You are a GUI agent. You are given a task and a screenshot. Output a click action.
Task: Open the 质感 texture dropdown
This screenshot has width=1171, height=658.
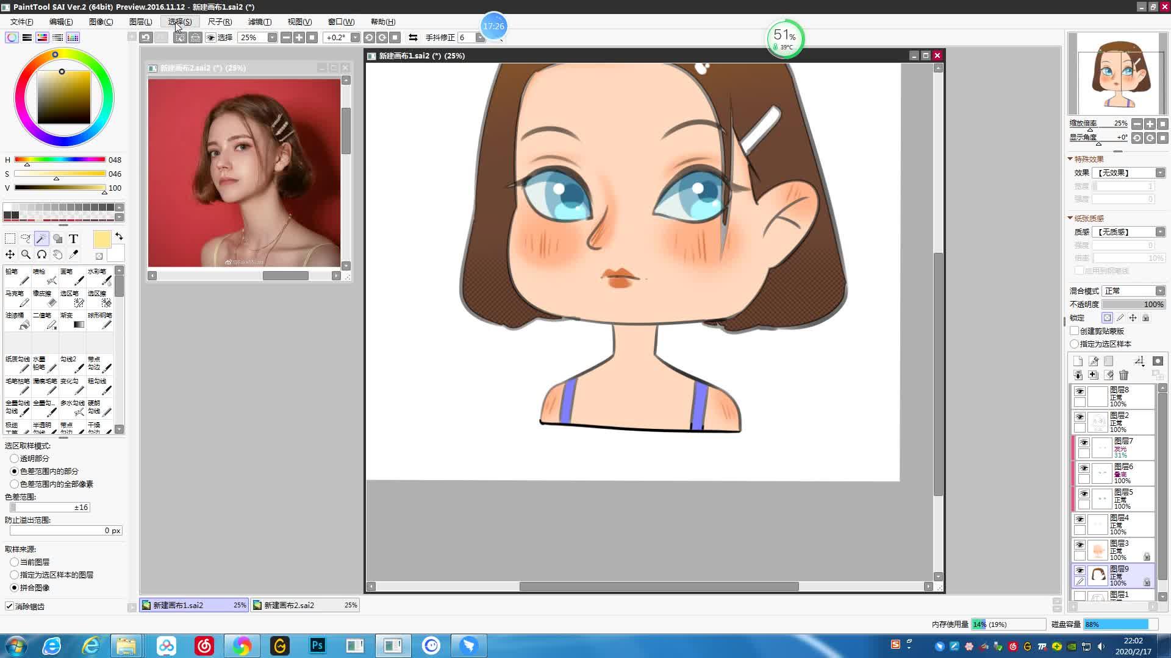click(x=1128, y=232)
